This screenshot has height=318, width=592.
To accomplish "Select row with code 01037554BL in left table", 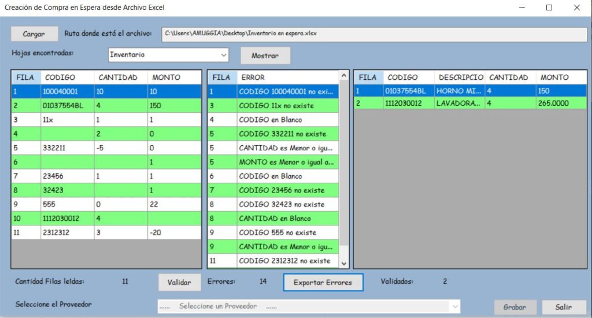I will pyautogui.click(x=67, y=105).
